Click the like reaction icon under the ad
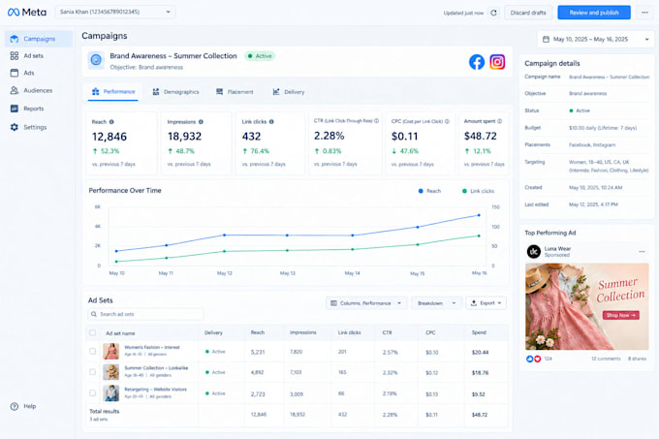 tap(529, 359)
